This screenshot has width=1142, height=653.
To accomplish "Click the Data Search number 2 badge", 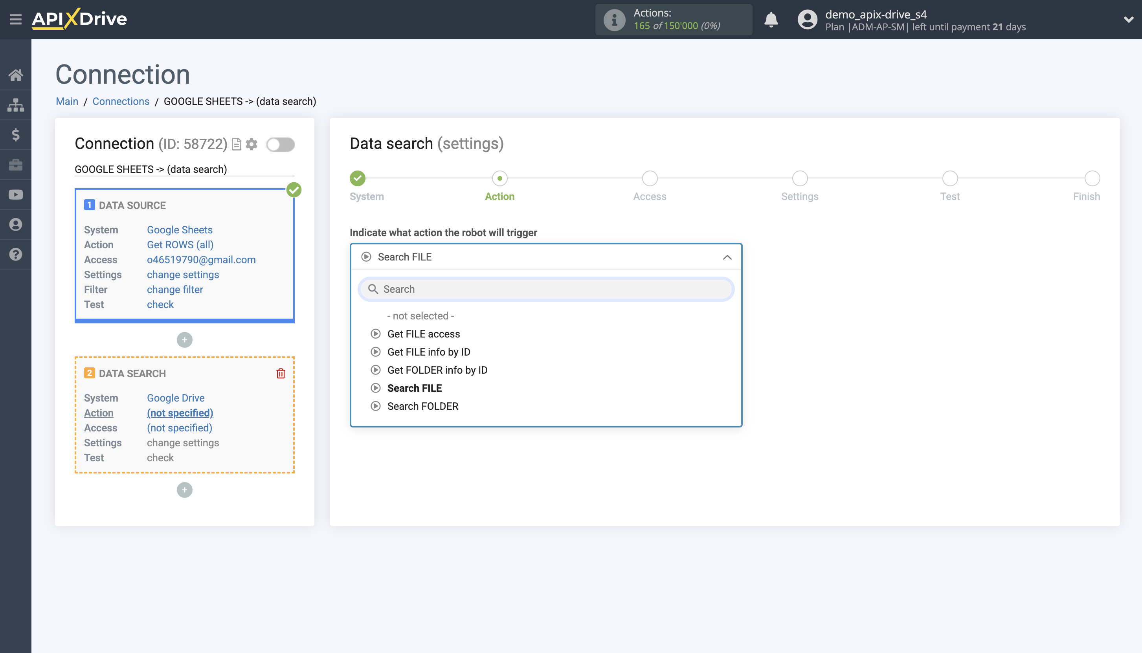I will coord(89,373).
